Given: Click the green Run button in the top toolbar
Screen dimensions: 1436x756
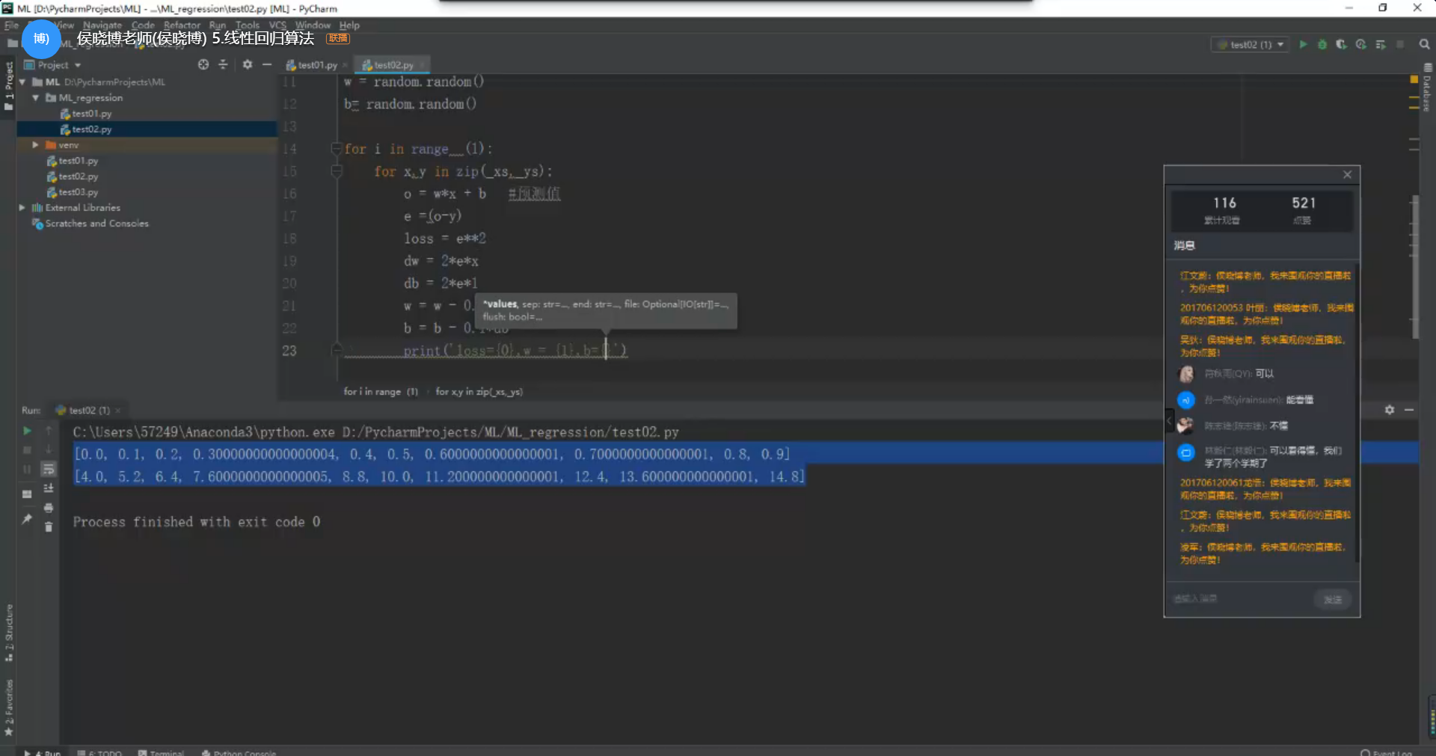Looking at the screenshot, I should pyautogui.click(x=1303, y=45).
